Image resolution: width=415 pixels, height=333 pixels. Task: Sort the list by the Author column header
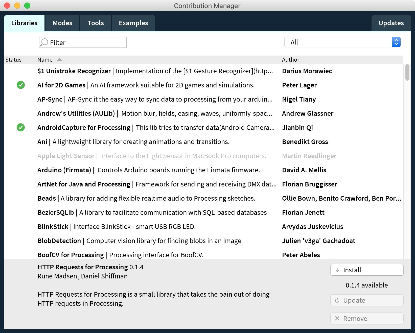[x=291, y=60]
